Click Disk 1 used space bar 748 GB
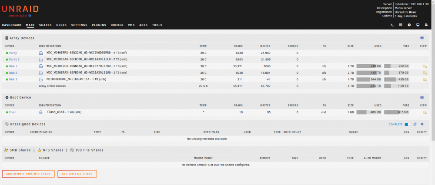Image resolution: width=435 pixels, height=185 pixels. [x=369, y=66]
